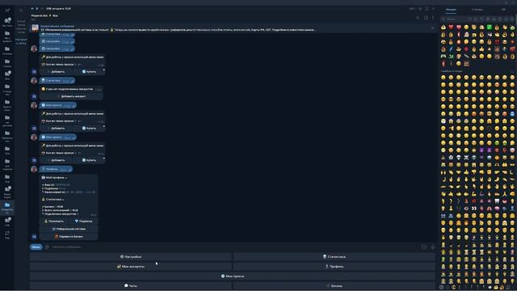Insert the red heart emoji

coord(451,27)
